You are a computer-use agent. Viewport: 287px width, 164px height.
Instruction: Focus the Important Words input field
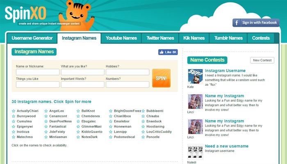click(82, 84)
